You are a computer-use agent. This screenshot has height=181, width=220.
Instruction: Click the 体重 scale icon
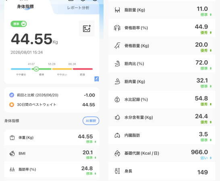pyautogui.click(x=12, y=138)
